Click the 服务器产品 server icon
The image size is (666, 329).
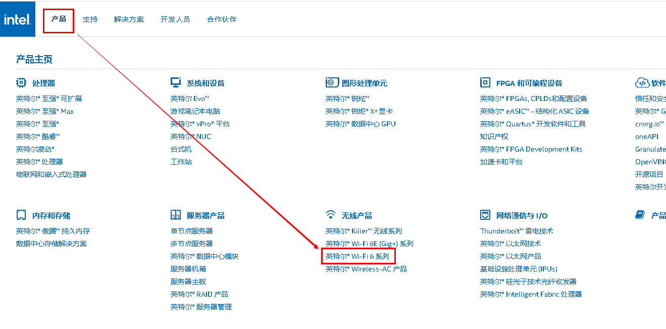(x=176, y=215)
